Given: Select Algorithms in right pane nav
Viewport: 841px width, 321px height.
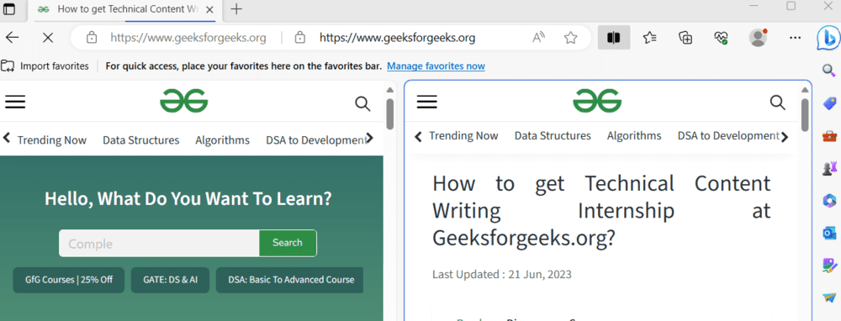Looking at the screenshot, I should pos(634,136).
